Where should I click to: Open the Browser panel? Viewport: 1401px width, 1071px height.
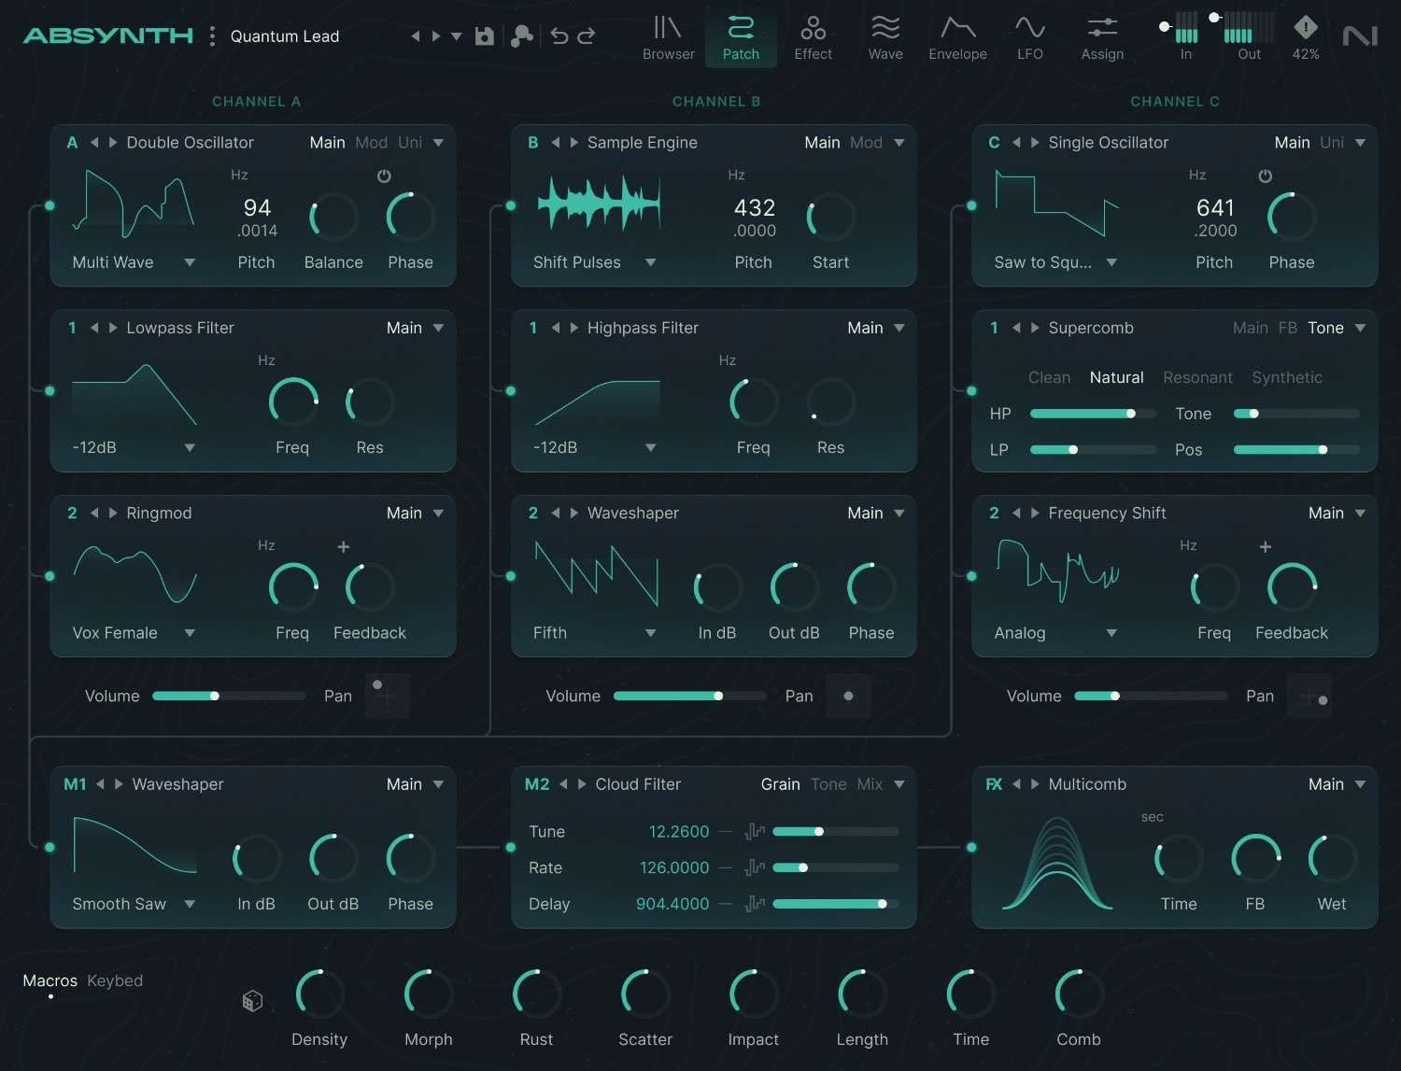pyautogui.click(x=668, y=37)
